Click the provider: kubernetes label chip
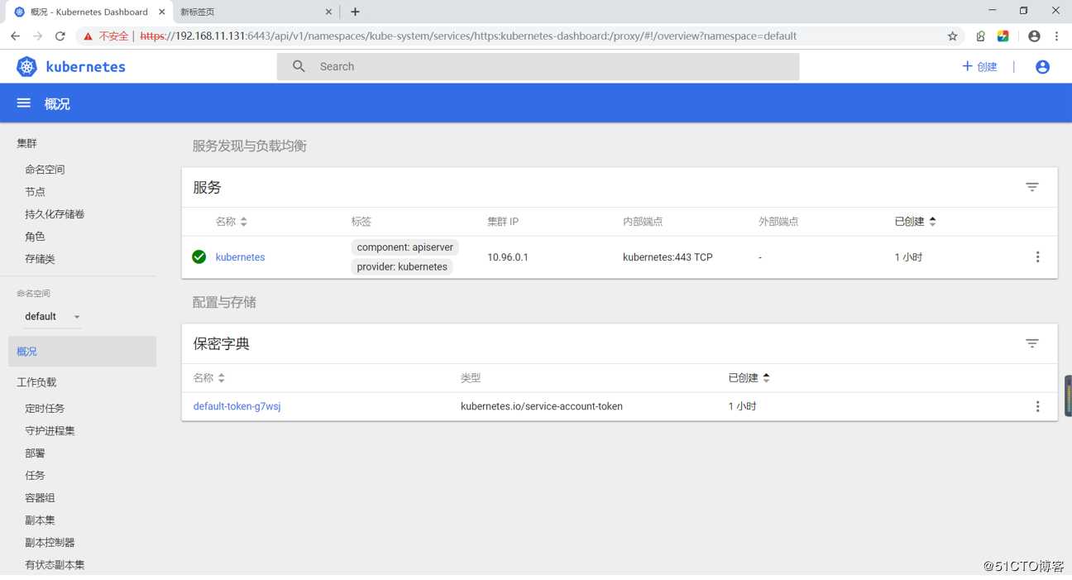1072x580 pixels. click(402, 266)
